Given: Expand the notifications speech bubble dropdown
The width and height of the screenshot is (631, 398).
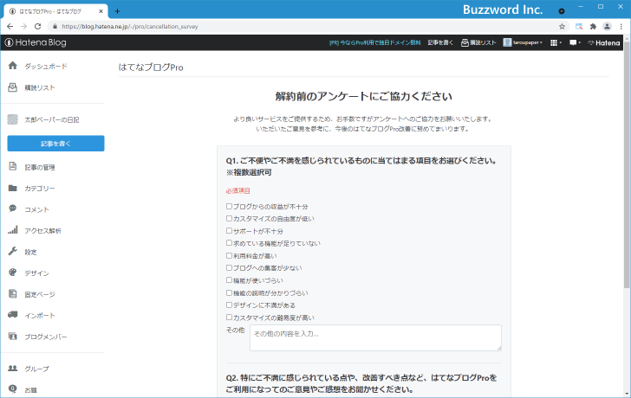Looking at the screenshot, I should [575, 42].
